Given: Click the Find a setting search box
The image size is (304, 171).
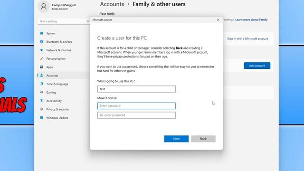Looking at the screenshot, I should pyautogui.click(x=64, y=21).
